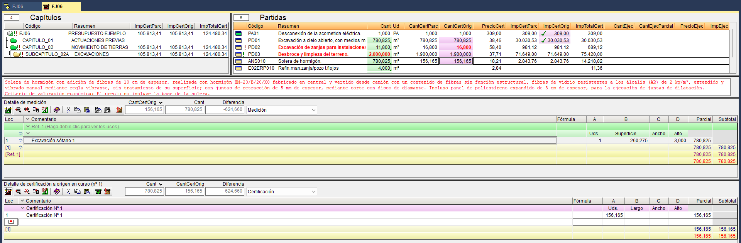Click the flag icon of ANS010 row
The width and height of the screenshot is (741, 243).
(239, 61)
